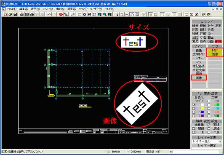The image size is (224, 155).
Task: Click the red X window icon in toolbar
Action: tap(192, 14)
